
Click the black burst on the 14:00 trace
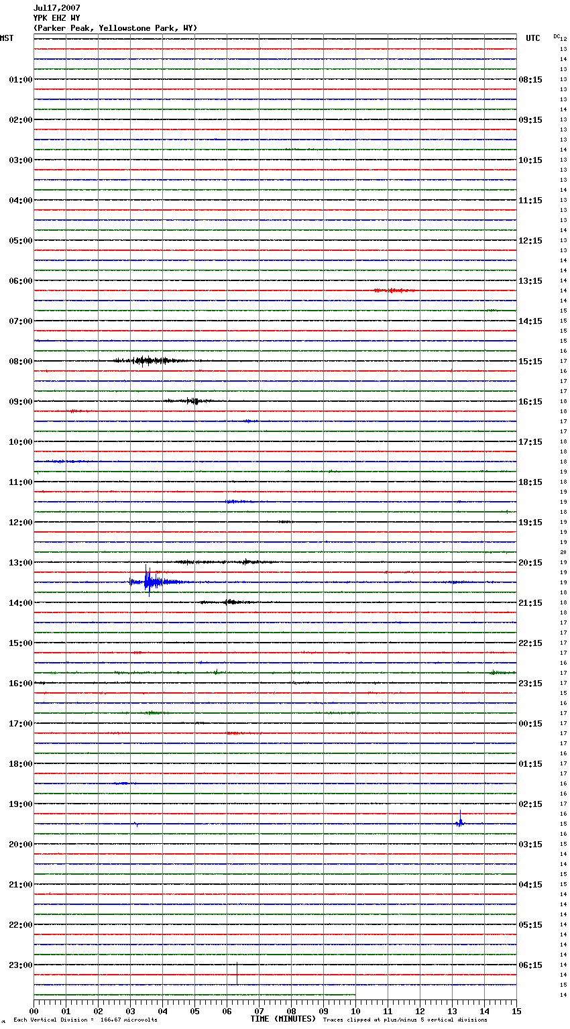pos(228,602)
